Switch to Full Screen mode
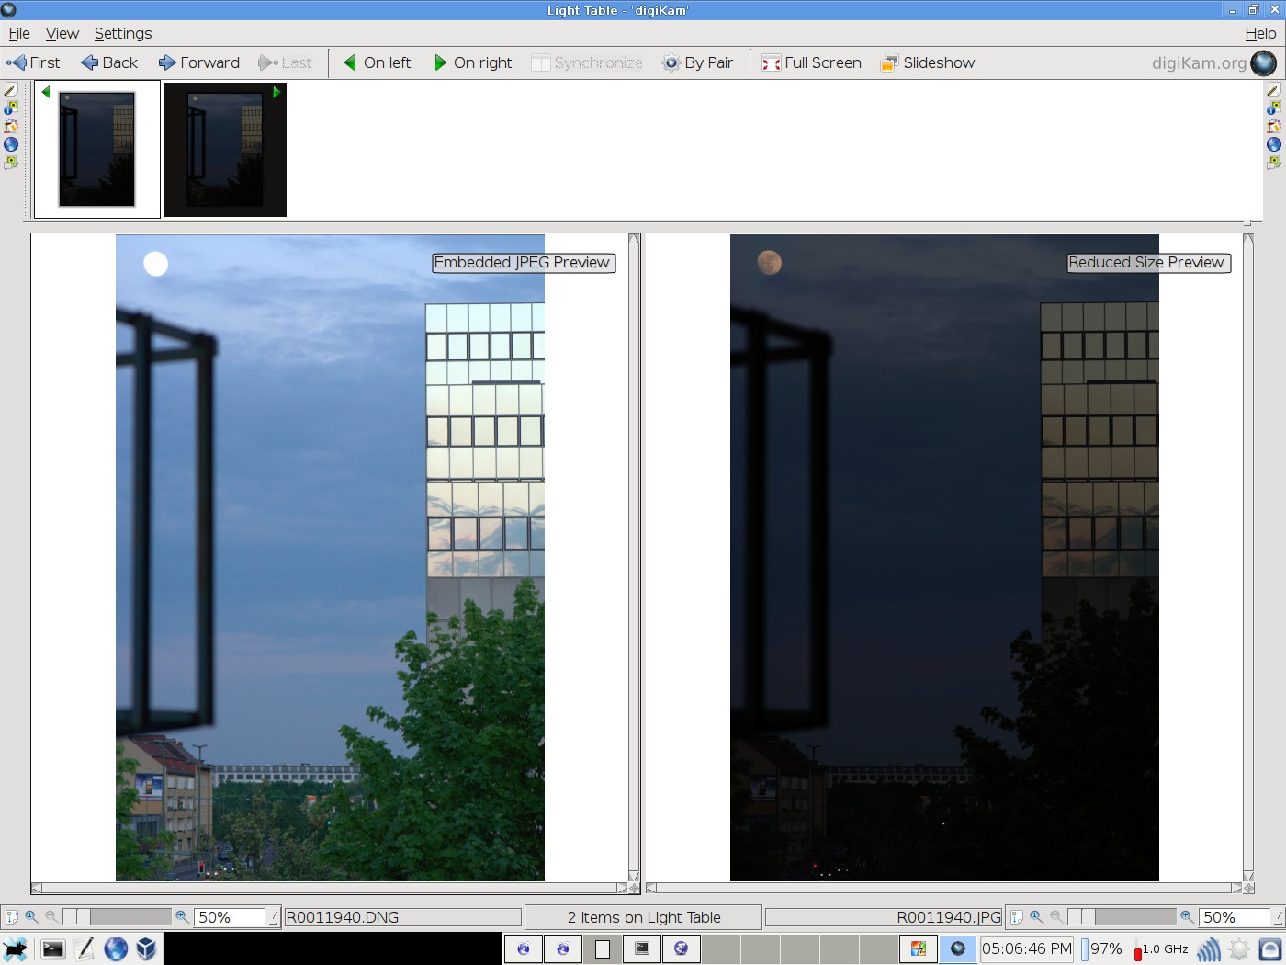This screenshot has height=965, width=1286. [x=811, y=62]
